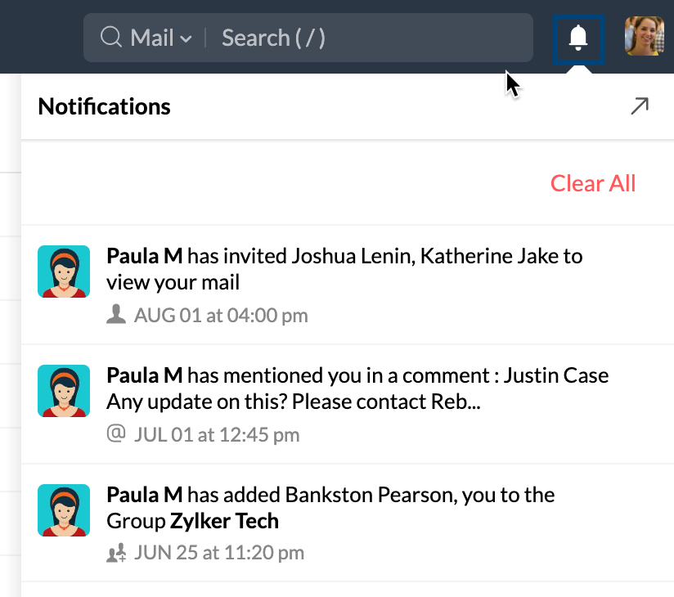Image resolution: width=674 pixels, height=597 pixels.
Task: Open the comment mention about Justin Case
Action: [x=357, y=389]
